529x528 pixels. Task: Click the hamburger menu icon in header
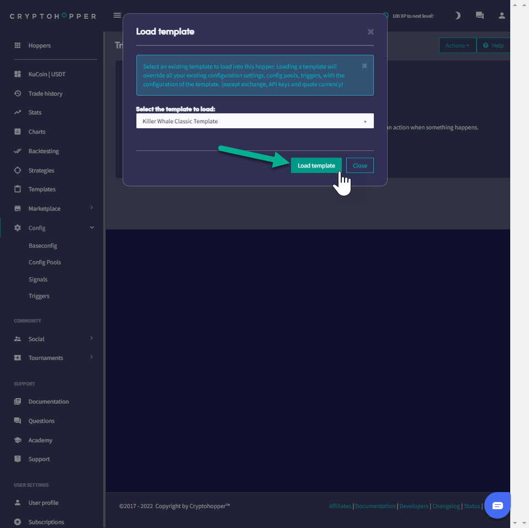coord(117,15)
